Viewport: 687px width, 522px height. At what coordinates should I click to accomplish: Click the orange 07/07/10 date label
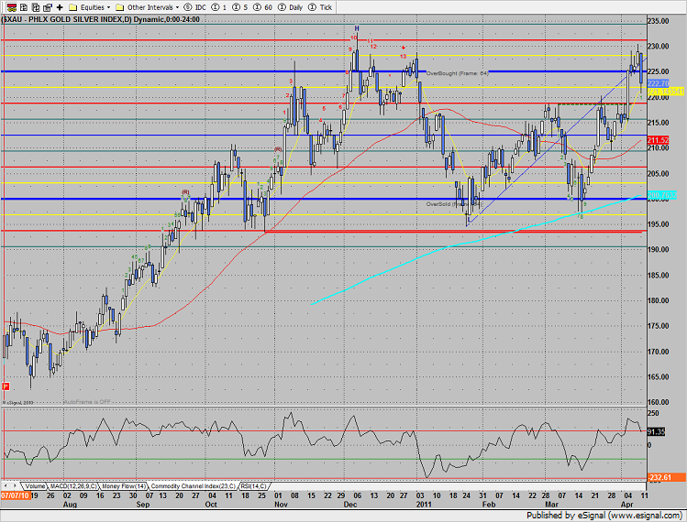click(16, 495)
